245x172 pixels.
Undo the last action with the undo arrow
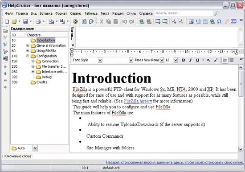coord(125,21)
